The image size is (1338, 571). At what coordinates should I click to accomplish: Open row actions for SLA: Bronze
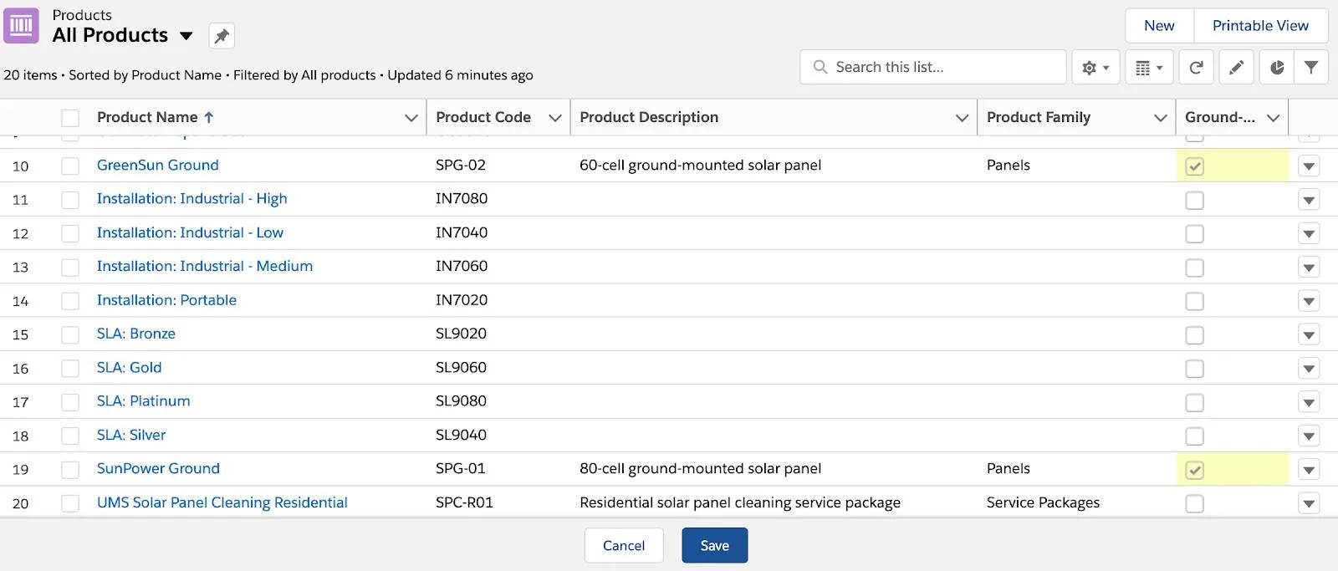click(x=1309, y=335)
